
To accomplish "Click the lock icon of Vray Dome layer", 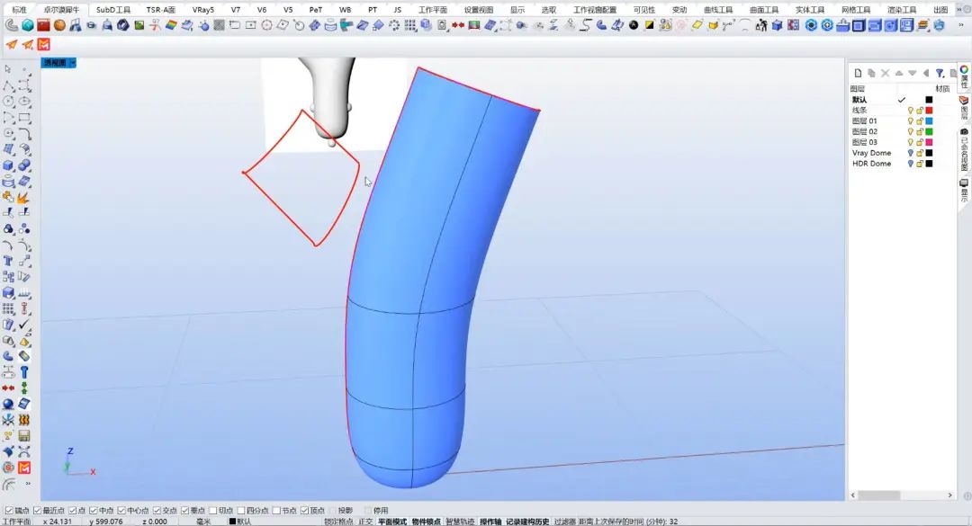I will (x=919, y=153).
